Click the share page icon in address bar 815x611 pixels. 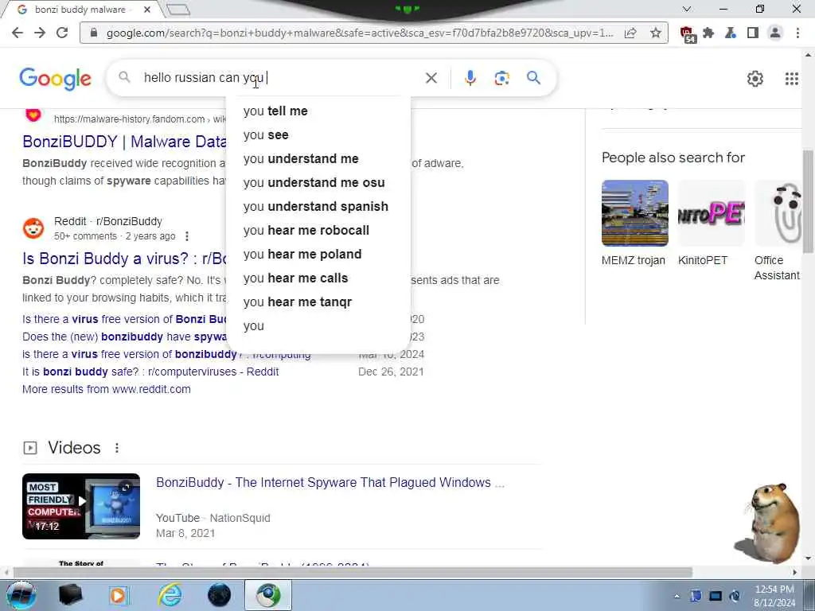coord(630,33)
